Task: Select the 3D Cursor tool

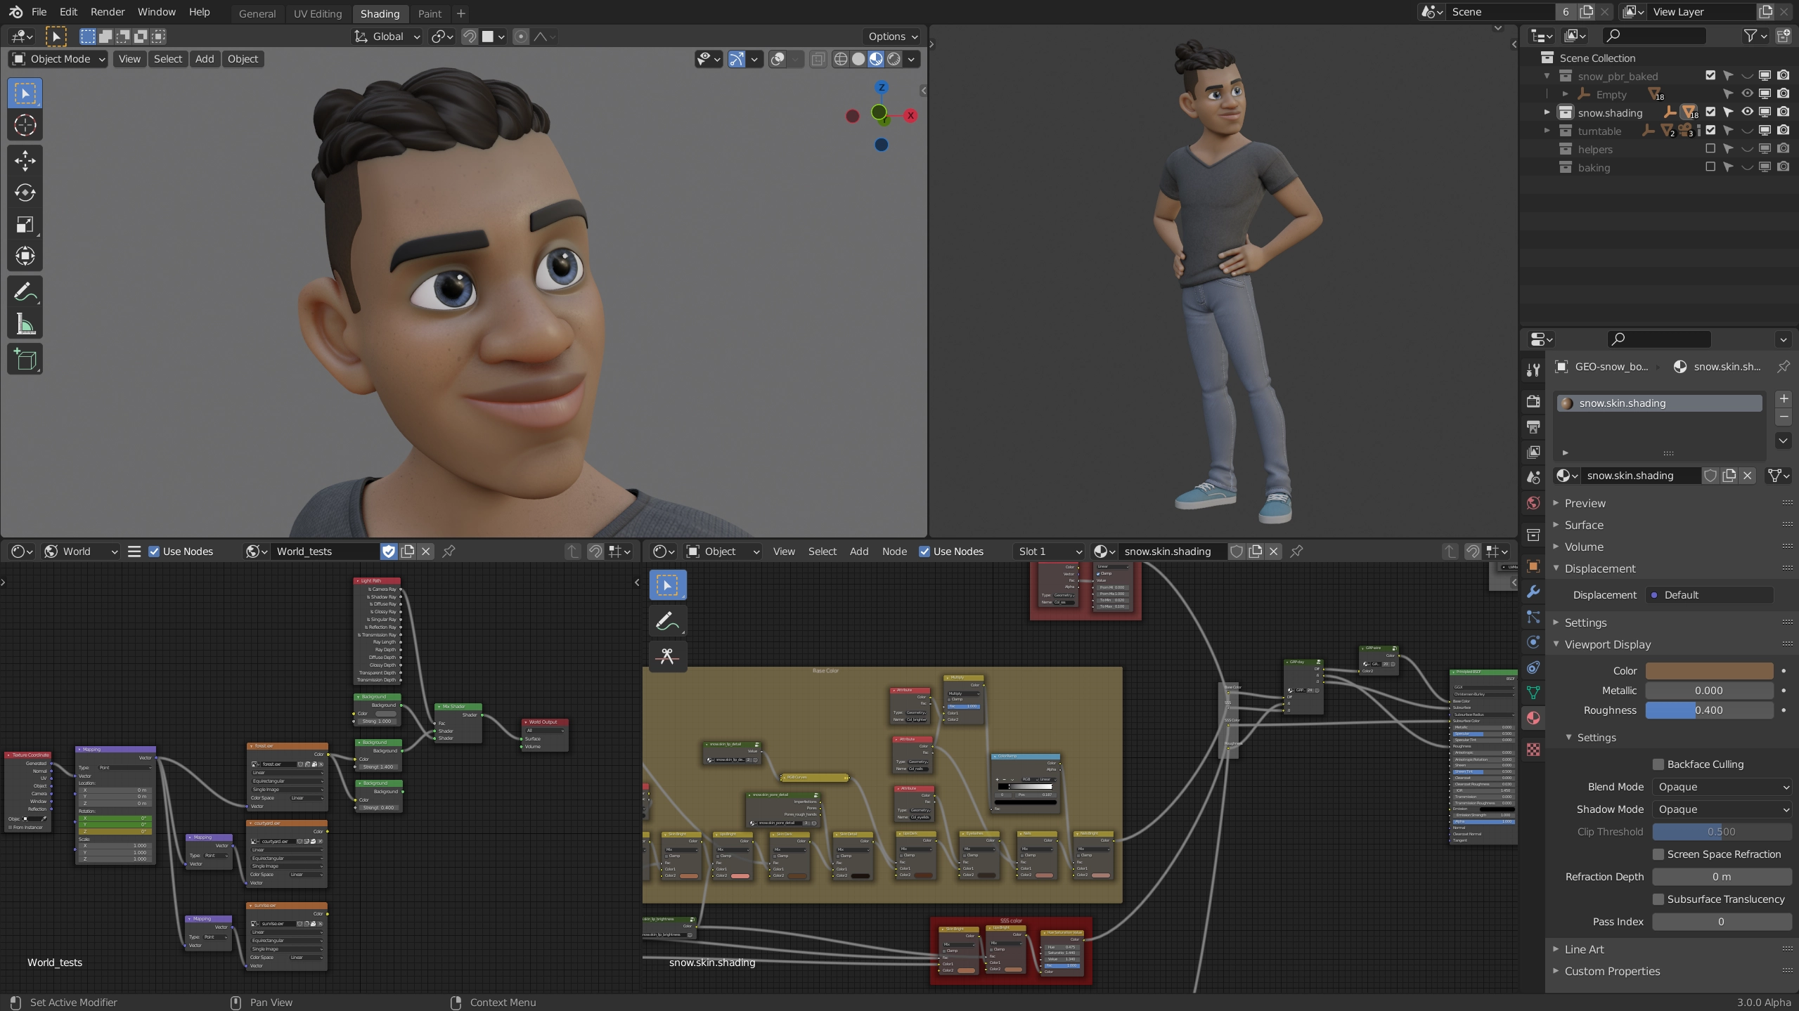Action: point(25,125)
